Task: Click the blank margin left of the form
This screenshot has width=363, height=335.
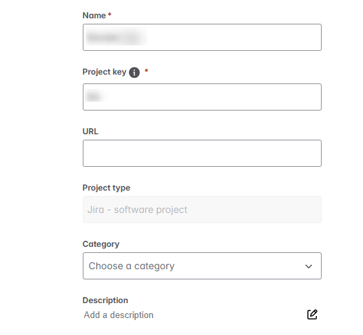Action: click(x=39, y=167)
